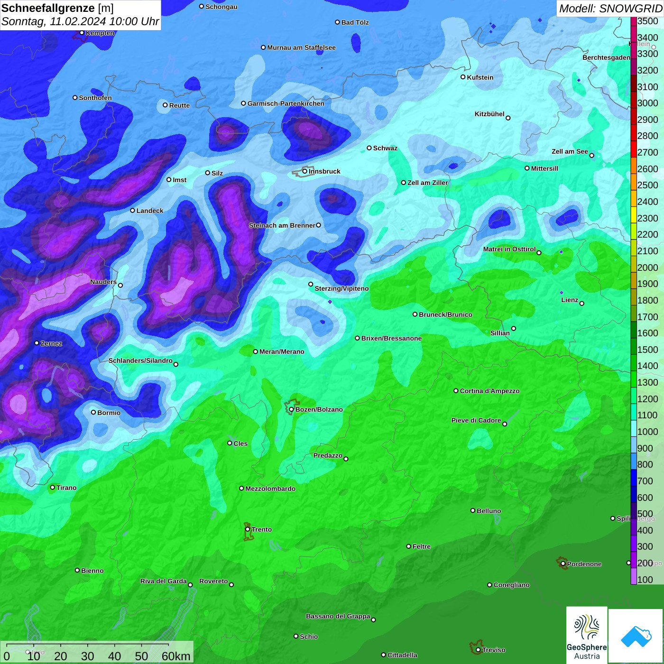
Task: Select the Sterzing/Vipiteno marker dot
Action: [x=311, y=284]
